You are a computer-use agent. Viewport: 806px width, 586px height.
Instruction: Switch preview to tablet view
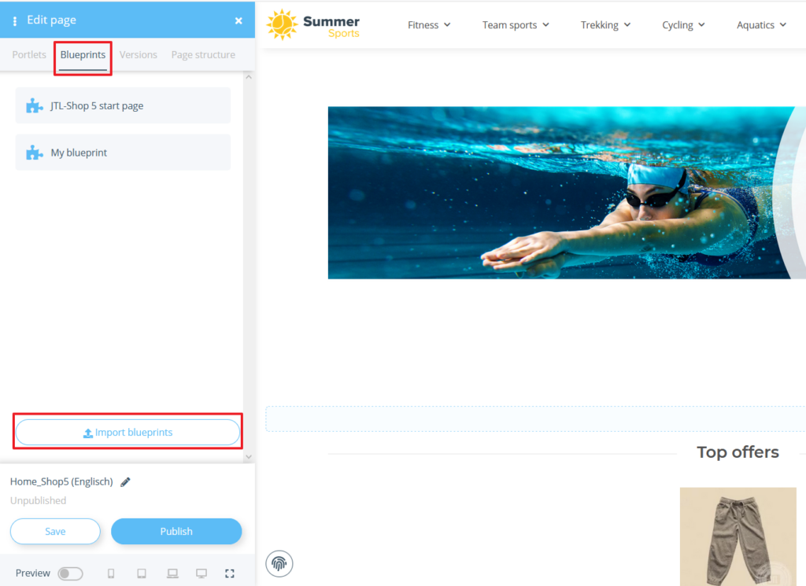[142, 573]
